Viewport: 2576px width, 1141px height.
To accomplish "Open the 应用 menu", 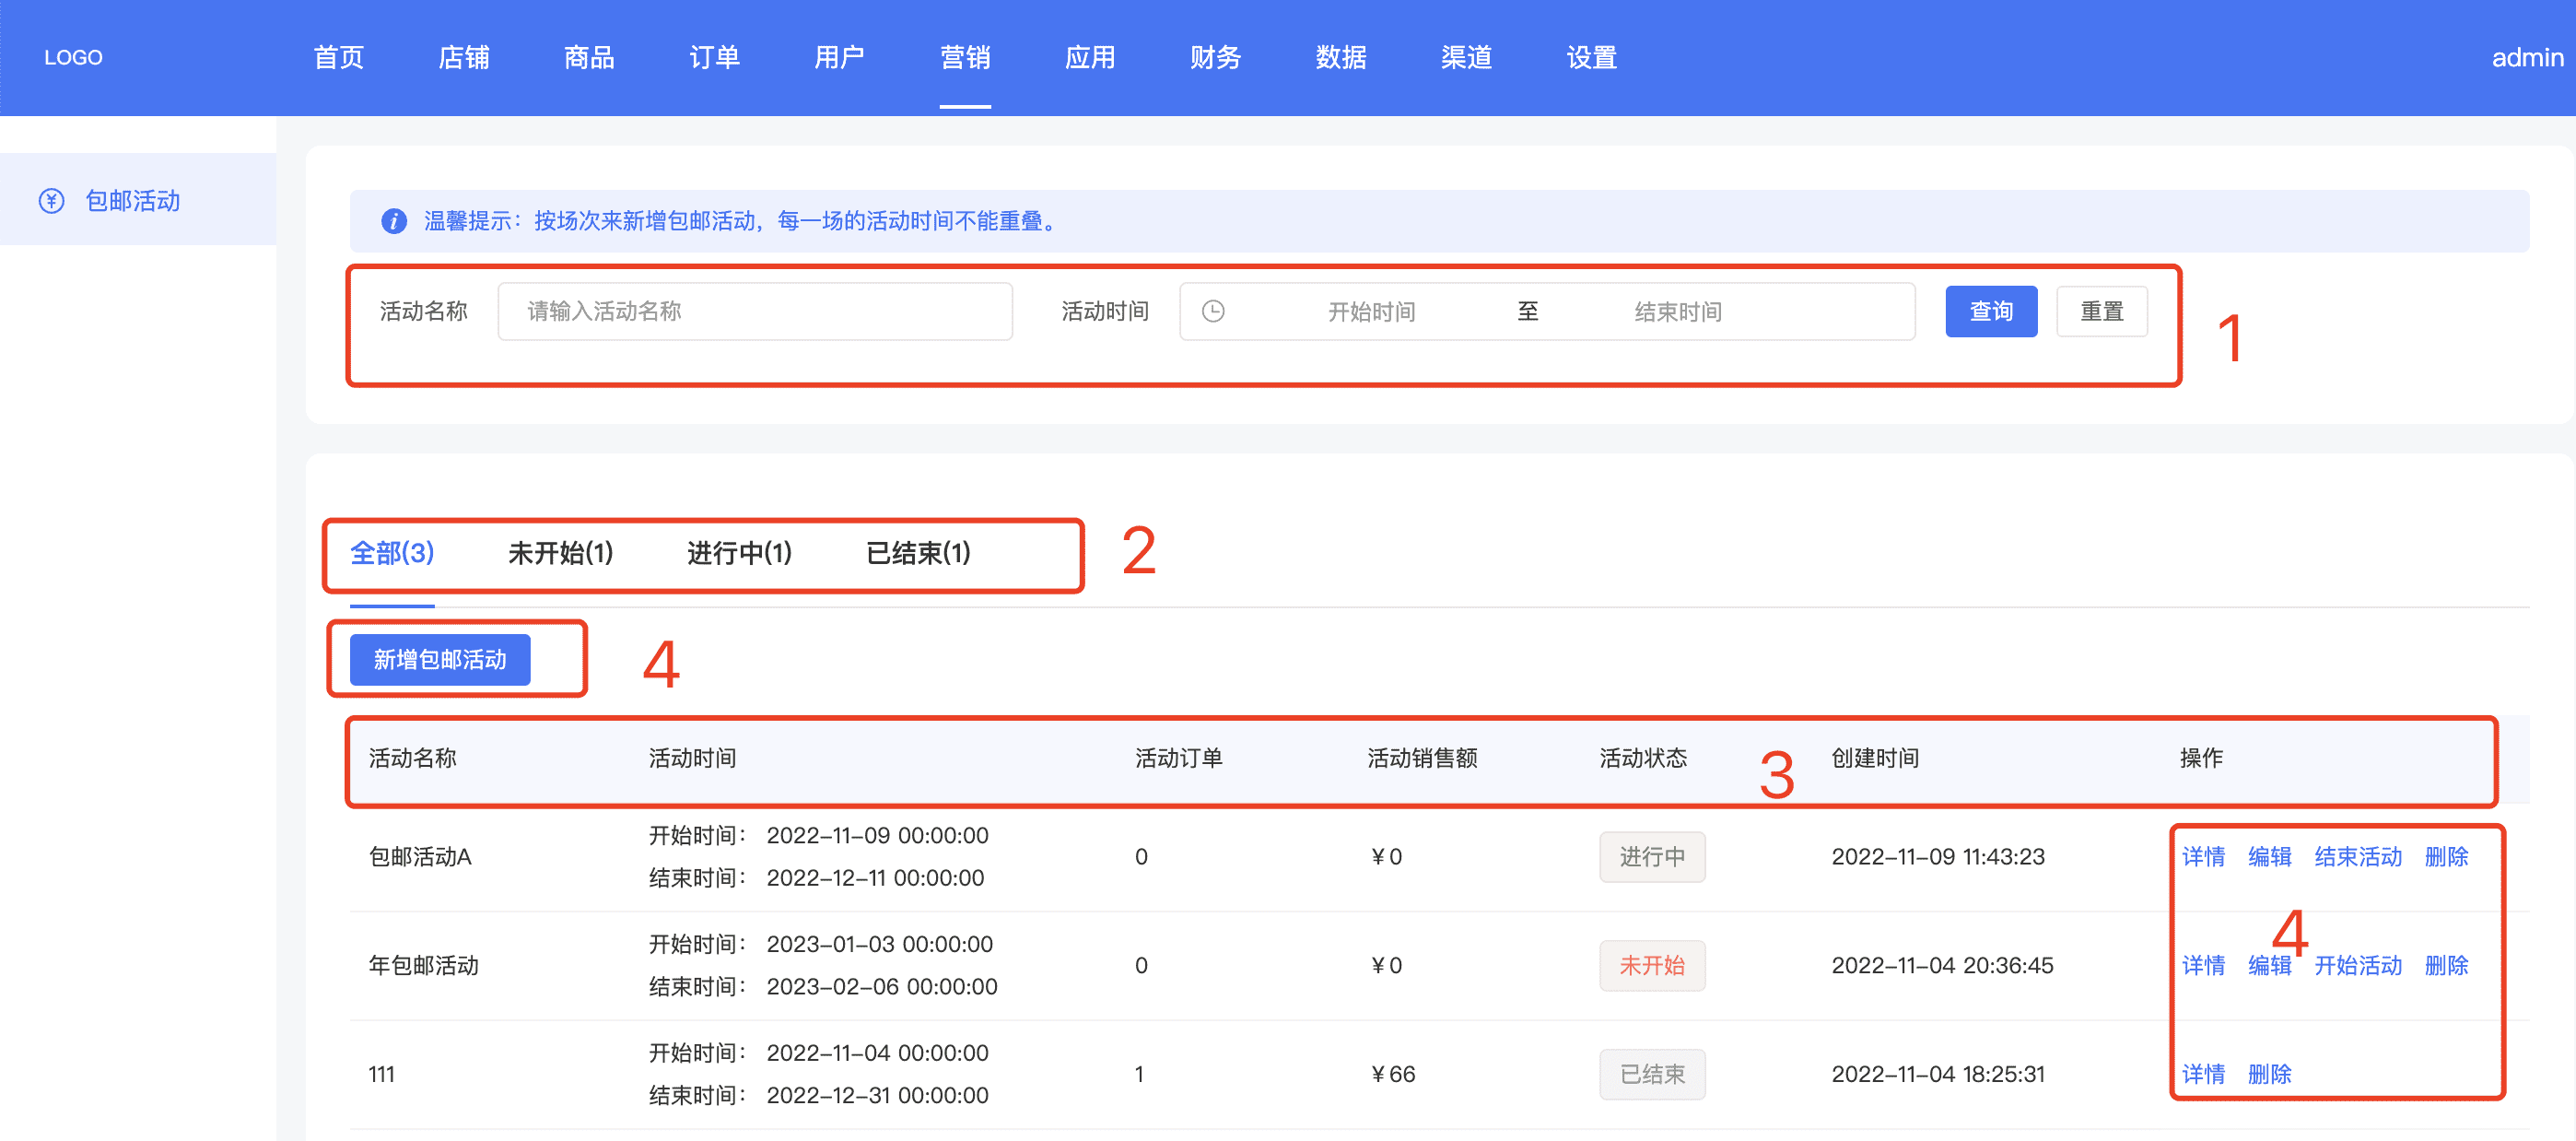I will (x=1090, y=57).
